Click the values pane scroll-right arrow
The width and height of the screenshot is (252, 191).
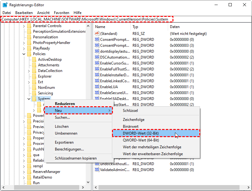[248, 187]
